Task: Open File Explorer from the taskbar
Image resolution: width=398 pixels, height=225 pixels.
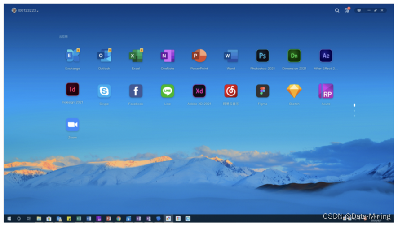Action: [x=39, y=218]
